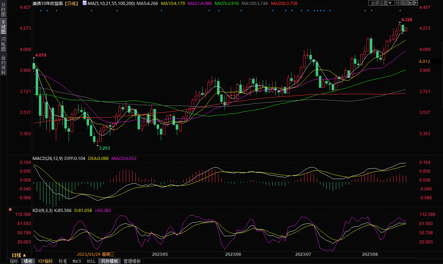
Task: Click the rightmost exit-arrow icon in top toolbar
Action: [x=415, y=3]
